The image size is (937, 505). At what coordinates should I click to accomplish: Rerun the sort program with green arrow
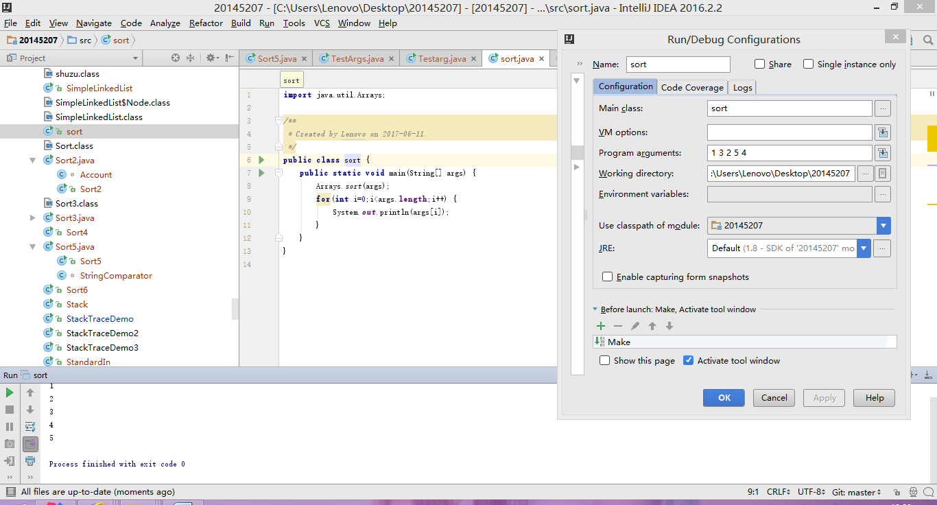10,392
